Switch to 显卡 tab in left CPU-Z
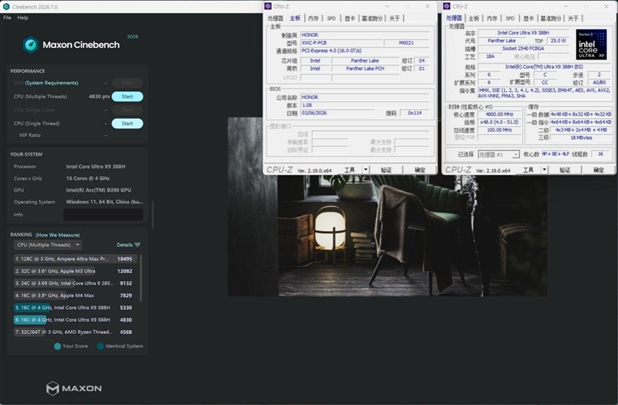 coord(350,19)
